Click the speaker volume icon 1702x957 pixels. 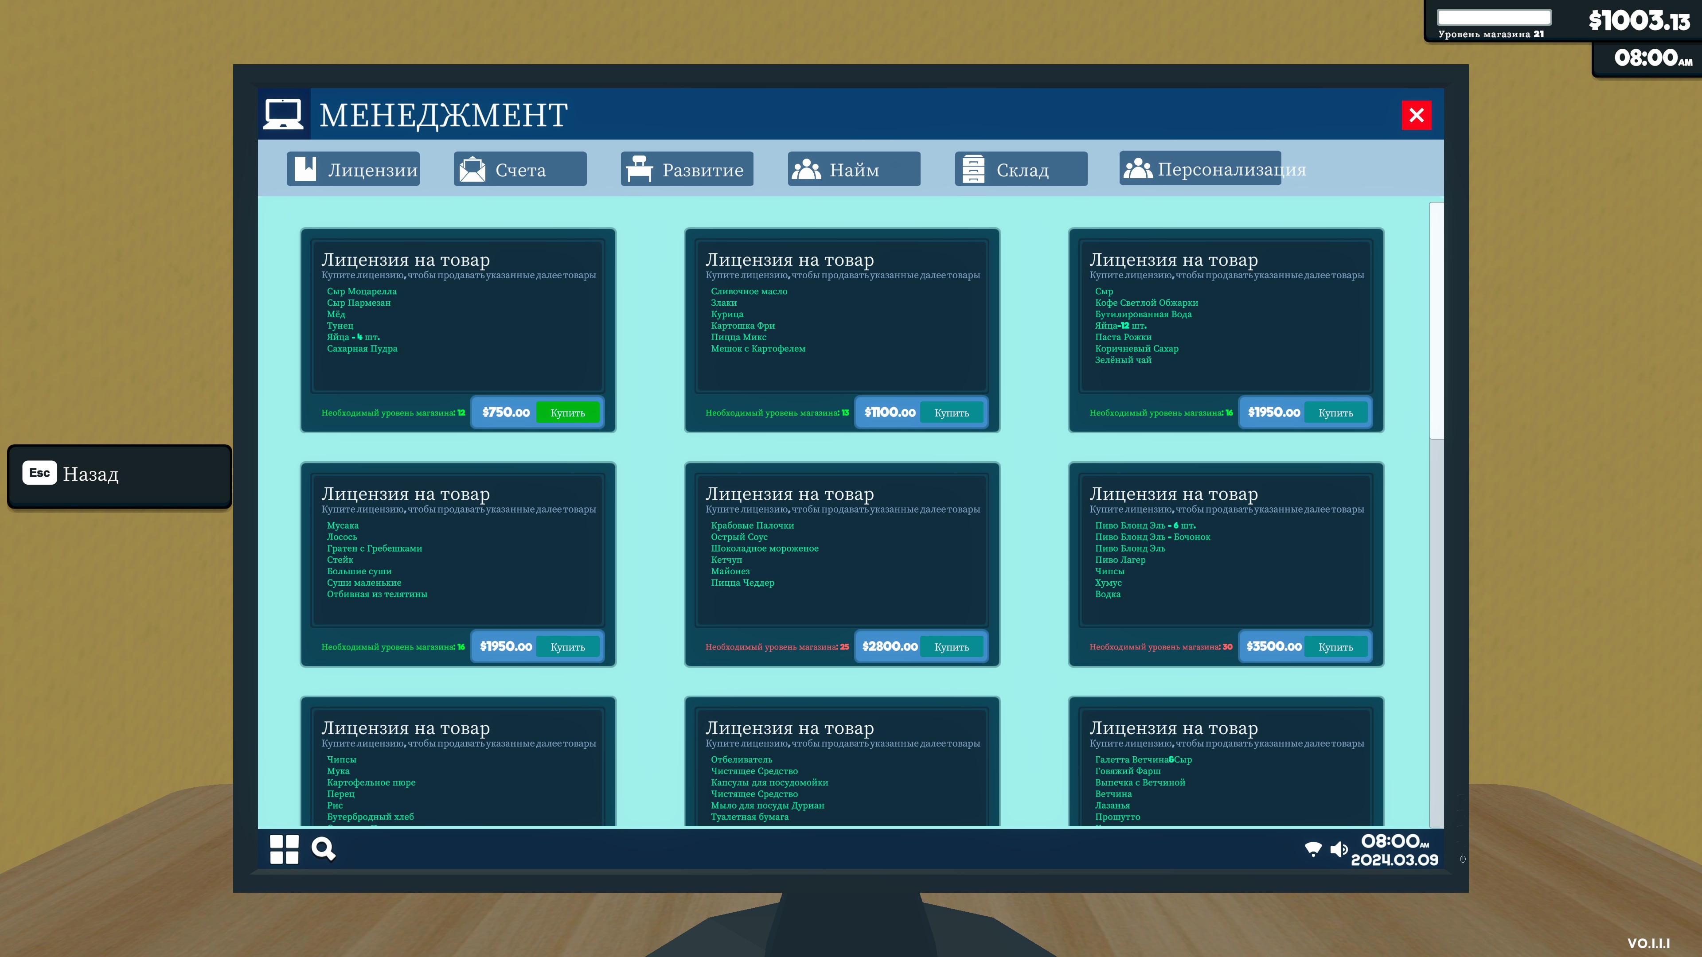[x=1339, y=849]
